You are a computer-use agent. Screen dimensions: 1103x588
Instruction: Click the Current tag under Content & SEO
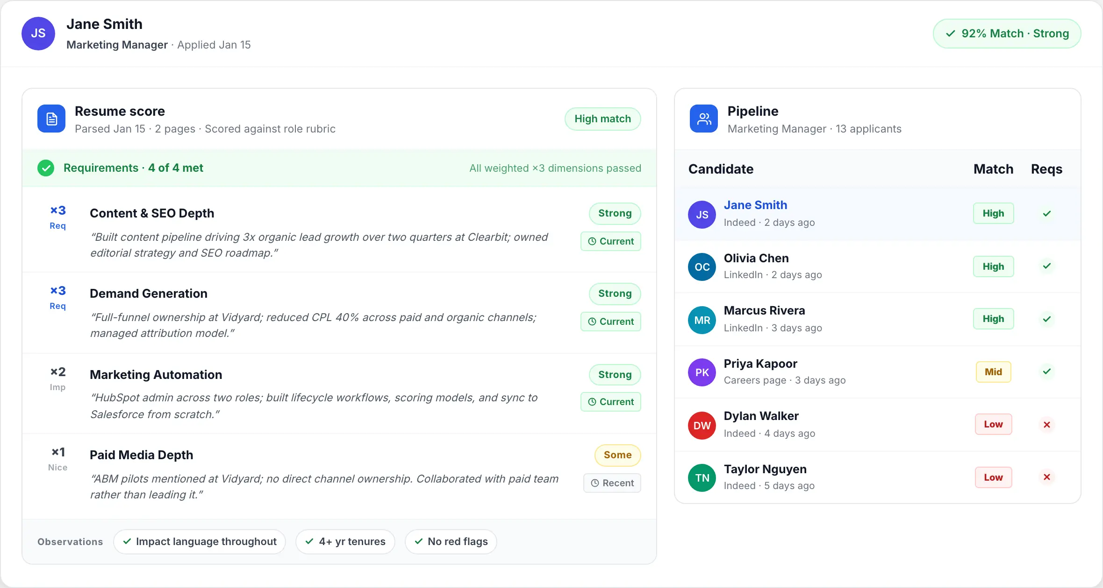(610, 241)
